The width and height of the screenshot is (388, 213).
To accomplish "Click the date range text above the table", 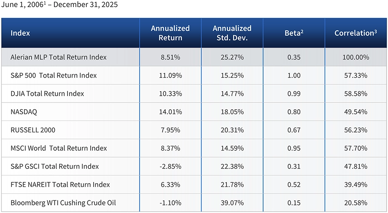I will pos(59,5).
